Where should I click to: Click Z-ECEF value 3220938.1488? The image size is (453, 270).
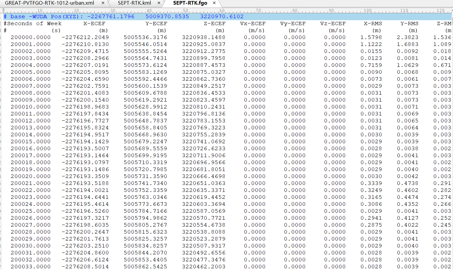[204, 37]
